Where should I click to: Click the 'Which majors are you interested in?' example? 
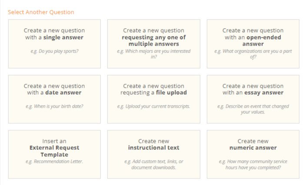coord(153,54)
